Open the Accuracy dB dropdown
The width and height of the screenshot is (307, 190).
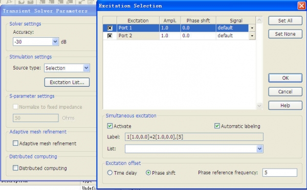55,42
